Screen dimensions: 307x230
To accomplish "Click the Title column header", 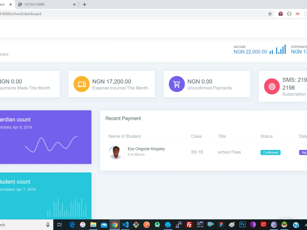I will point(222,136).
